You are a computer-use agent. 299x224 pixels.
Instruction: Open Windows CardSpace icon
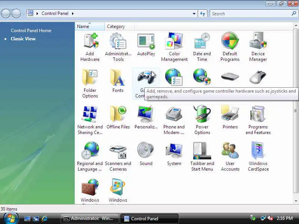click(258, 150)
